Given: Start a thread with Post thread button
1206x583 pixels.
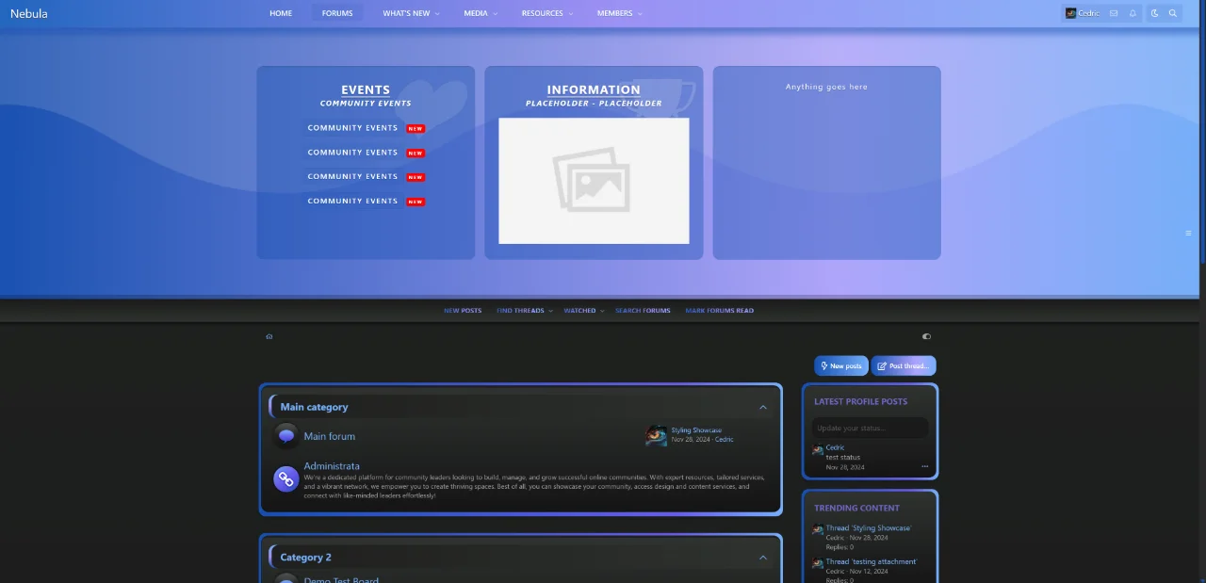Looking at the screenshot, I should point(904,365).
